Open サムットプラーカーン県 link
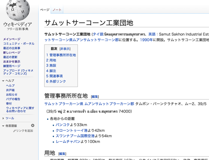 64,104
